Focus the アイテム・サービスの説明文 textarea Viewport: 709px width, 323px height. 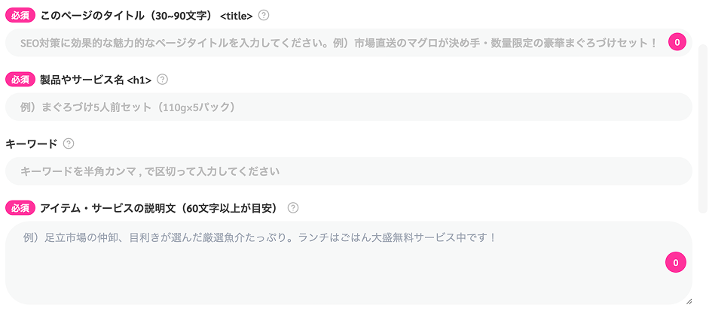[x=349, y=263]
